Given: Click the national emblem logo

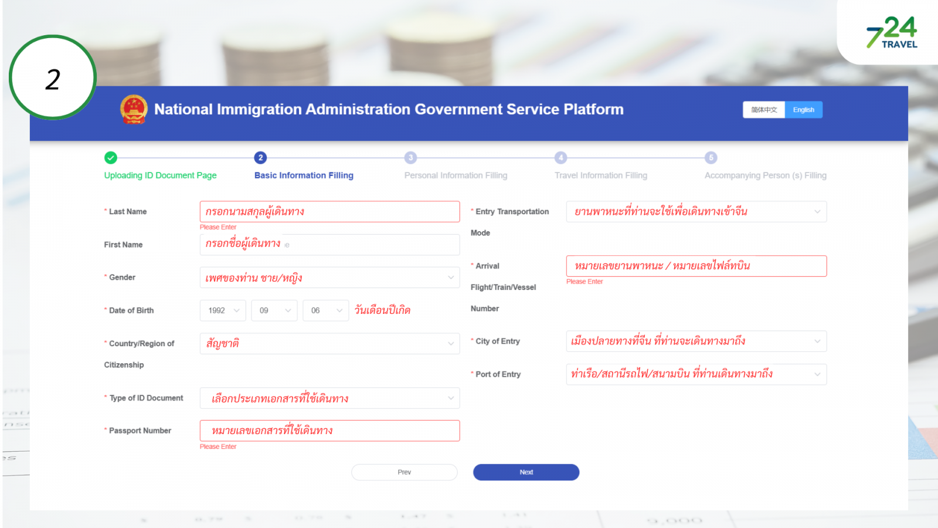Looking at the screenshot, I should (x=134, y=110).
